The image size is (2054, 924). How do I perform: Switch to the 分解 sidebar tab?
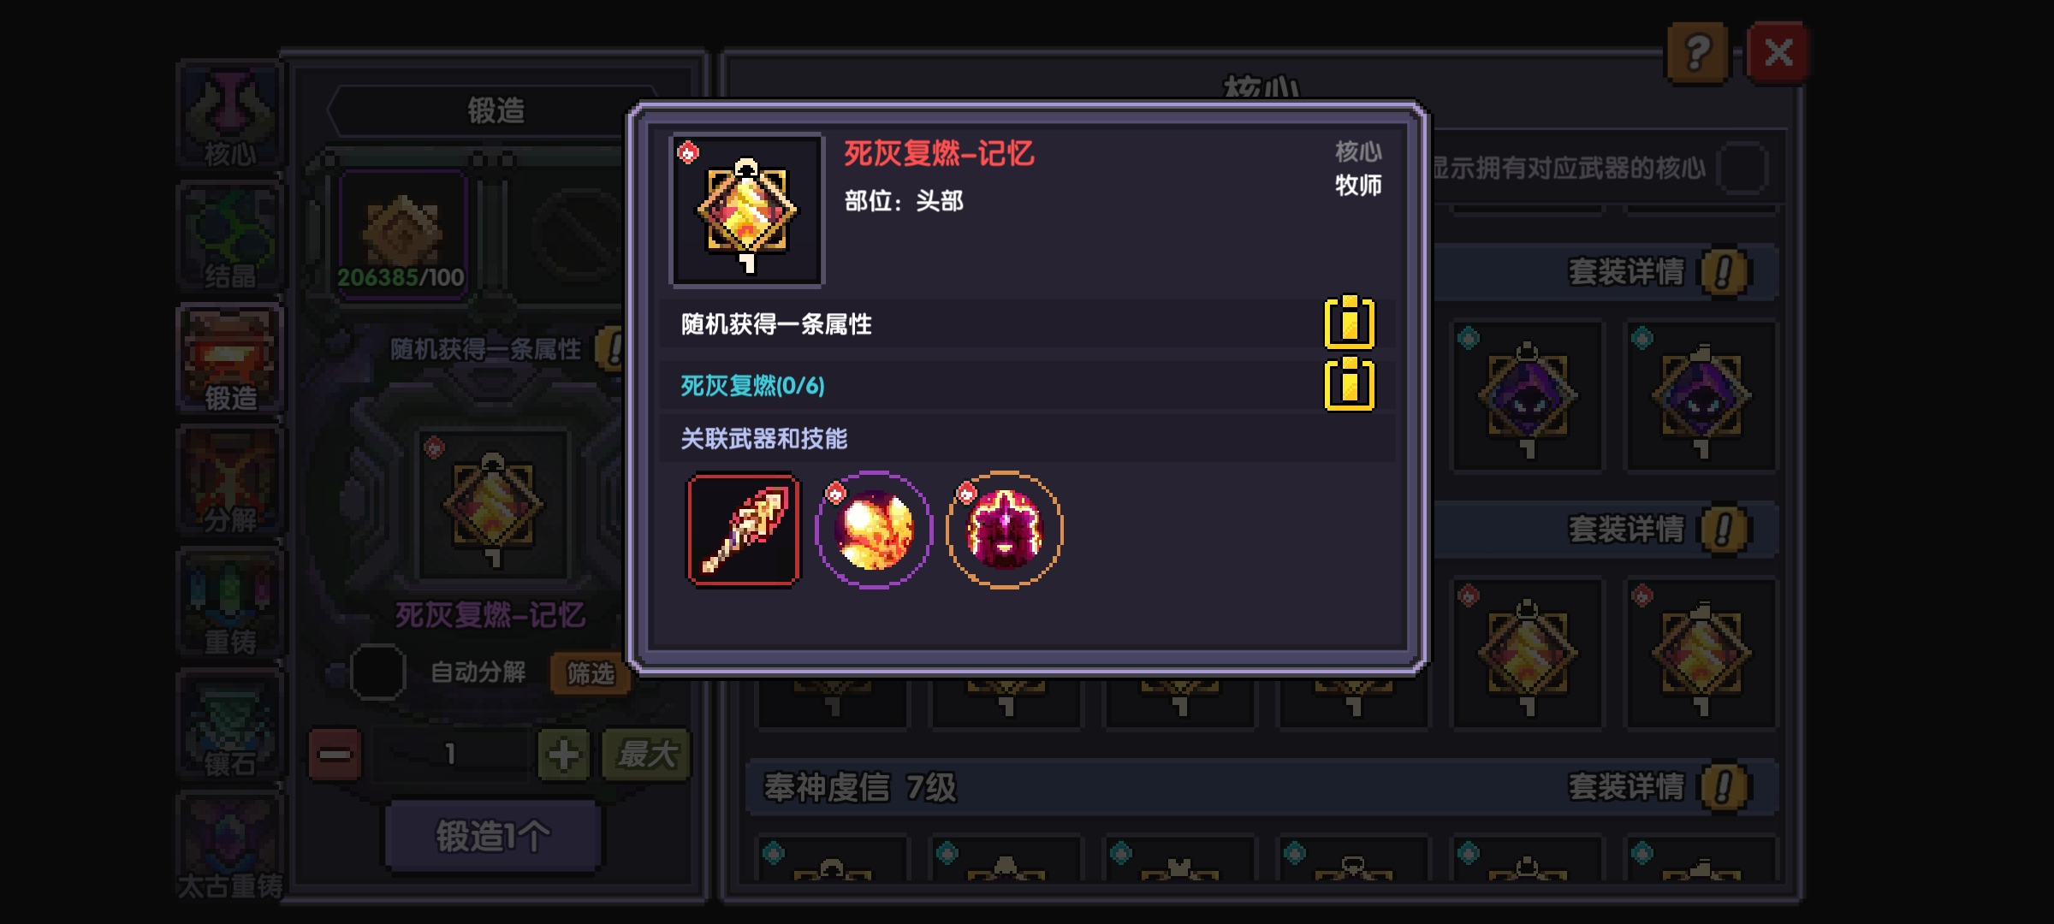click(230, 482)
